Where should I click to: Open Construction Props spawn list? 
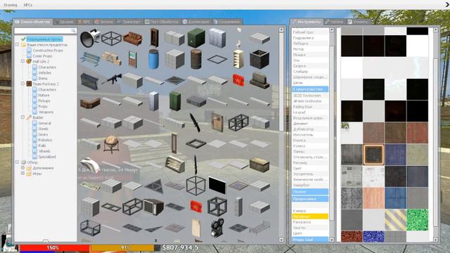[48, 50]
